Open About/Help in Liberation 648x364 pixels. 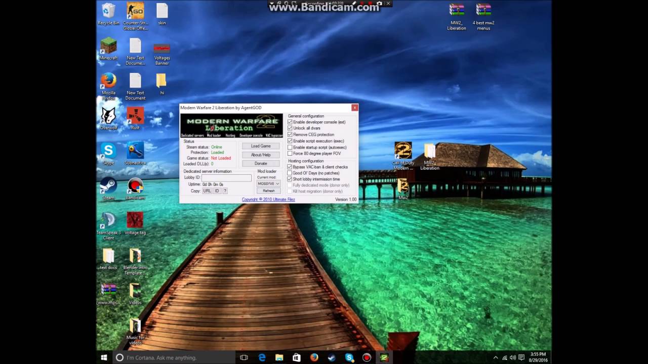pos(261,155)
